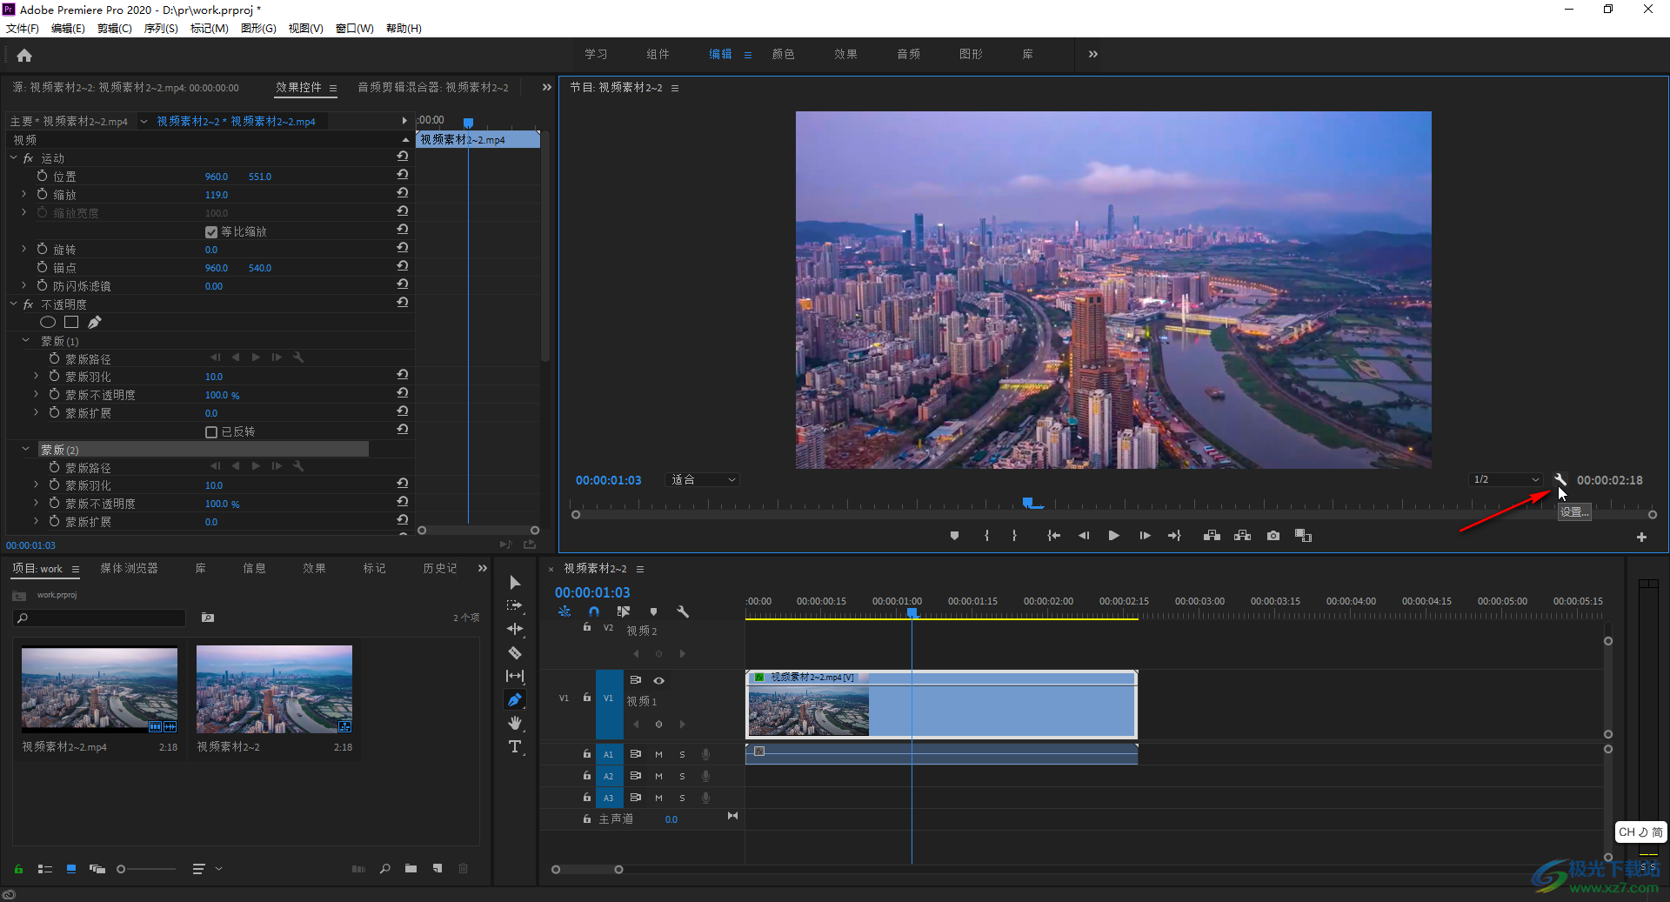Toggle V1 track output eye
Screen dimensions: 1670x902
pyautogui.click(x=659, y=680)
